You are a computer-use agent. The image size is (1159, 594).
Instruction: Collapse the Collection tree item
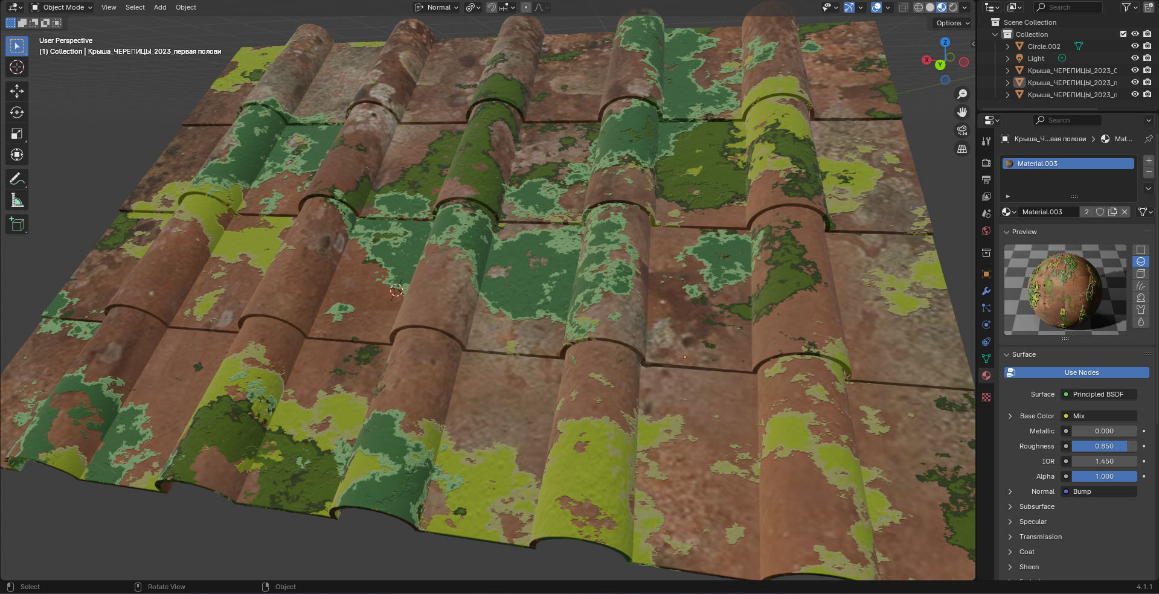(x=995, y=34)
